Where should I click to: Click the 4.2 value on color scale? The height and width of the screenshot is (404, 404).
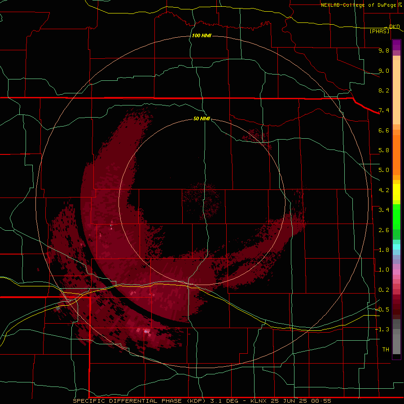click(384, 190)
